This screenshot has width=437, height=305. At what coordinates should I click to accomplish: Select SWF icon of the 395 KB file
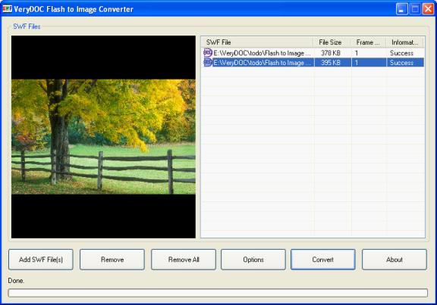(208, 62)
